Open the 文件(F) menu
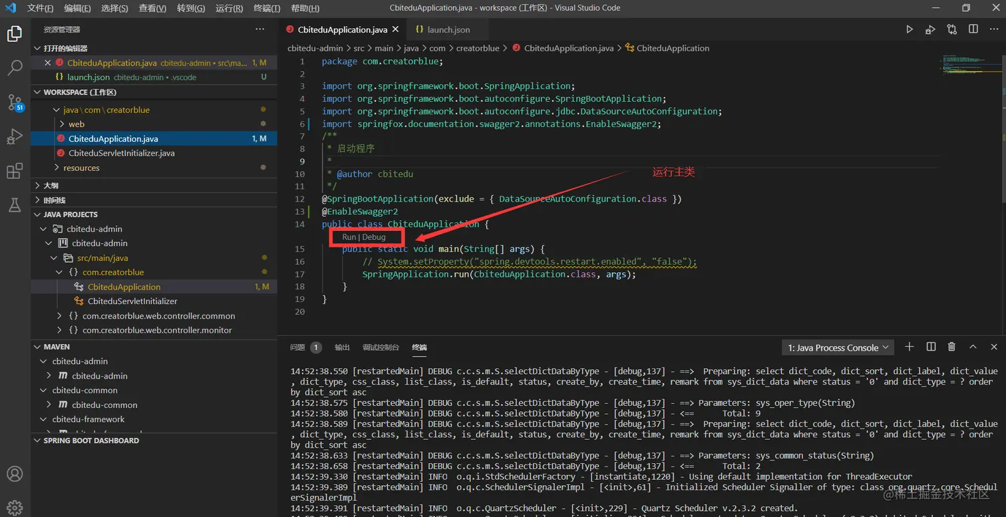Screen dimensions: 1006x517 point(40,8)
